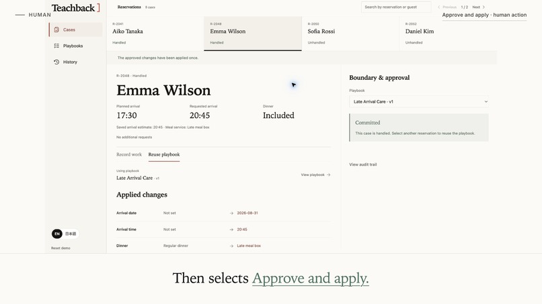Go to Cases in sidebar
Image resolution: width=542 pixels, height=304 pixels.
pyautogui.click(x=75, y=30)
